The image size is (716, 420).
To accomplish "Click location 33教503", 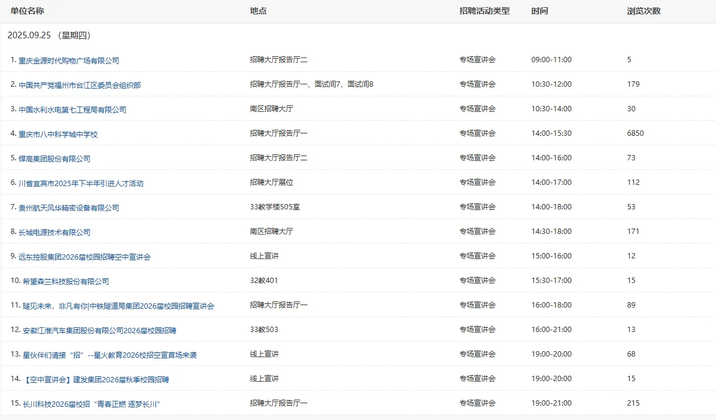I will 264,330.
